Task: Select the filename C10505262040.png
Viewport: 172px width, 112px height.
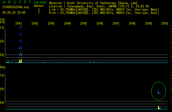Action: coord(16,7)
